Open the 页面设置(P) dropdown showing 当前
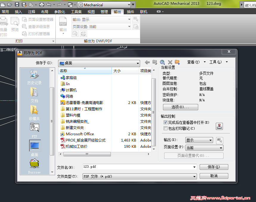Viewport: 256px width, 202px height. coord(204,148)
